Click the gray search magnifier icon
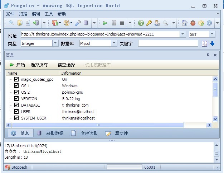Image resolution: width=224 pixels, height=173 pixels. click(x=165, y=23)
